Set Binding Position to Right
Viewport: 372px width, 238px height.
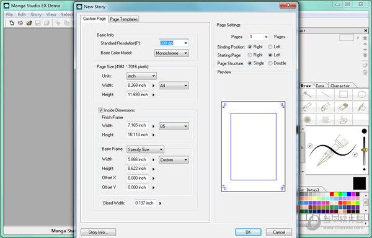(x=250, y=46)
